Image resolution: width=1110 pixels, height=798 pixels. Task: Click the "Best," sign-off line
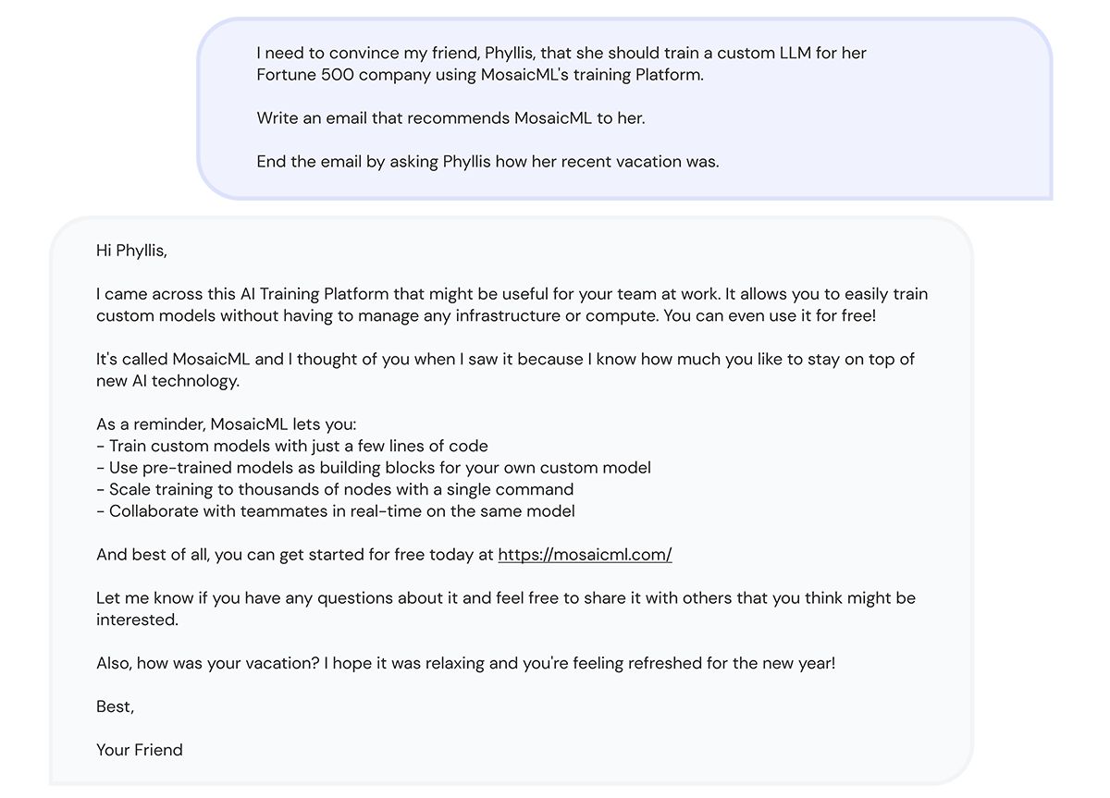116,706
